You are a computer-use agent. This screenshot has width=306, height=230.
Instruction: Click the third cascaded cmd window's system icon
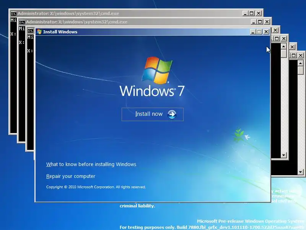[31, 31]
